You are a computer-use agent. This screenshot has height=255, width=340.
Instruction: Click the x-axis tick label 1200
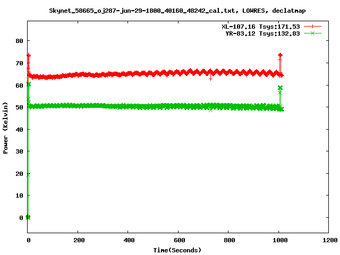pyautogui.click(x=330, y=240)
